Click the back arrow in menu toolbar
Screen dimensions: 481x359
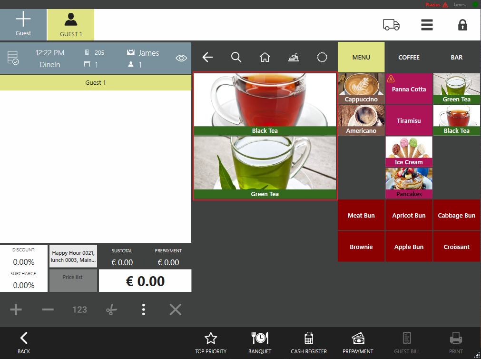[x=207, y=57]
